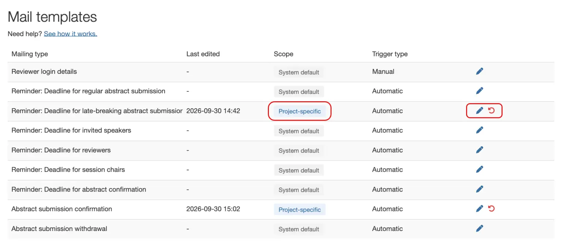Click the Last edited column header

point(203,54)
